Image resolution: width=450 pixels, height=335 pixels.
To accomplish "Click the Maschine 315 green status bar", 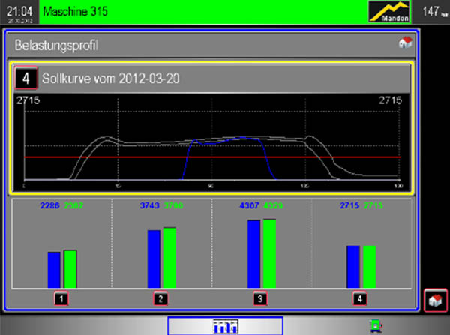I will (x=202, y=12).
